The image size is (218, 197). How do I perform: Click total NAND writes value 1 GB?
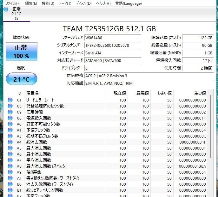(198, 53)
